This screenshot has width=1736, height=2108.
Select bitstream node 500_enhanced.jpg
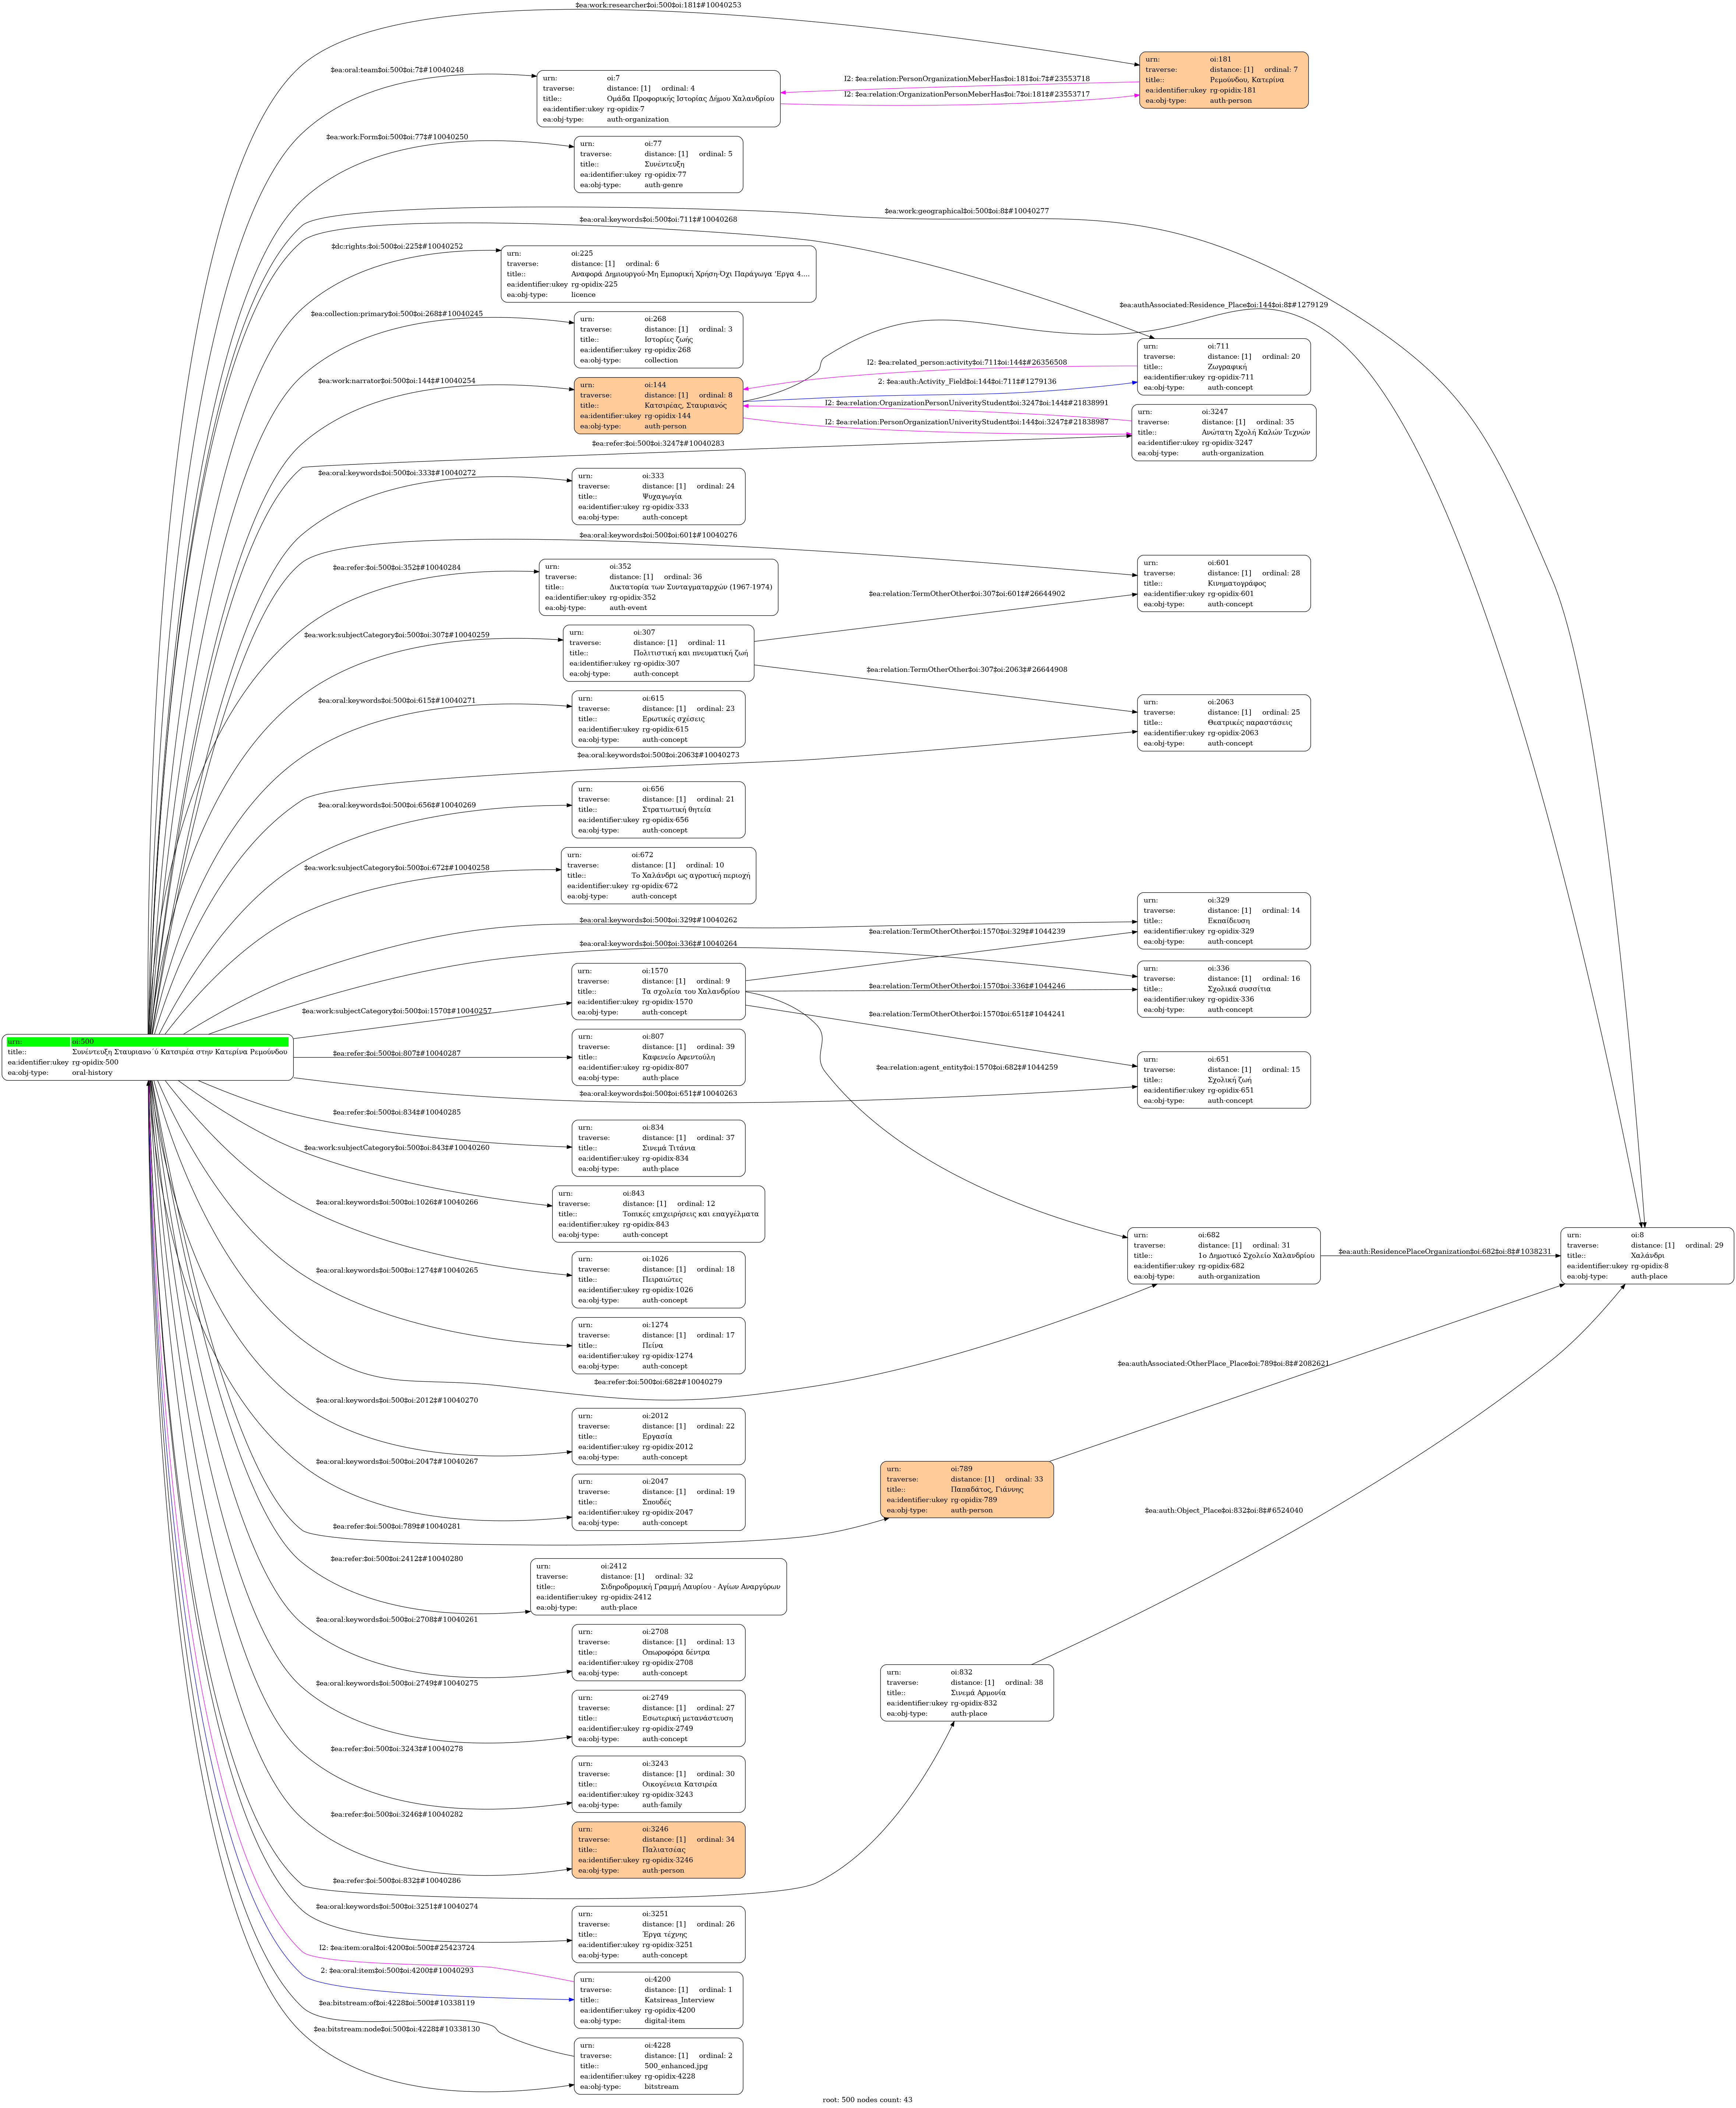tap(658, 2066)
